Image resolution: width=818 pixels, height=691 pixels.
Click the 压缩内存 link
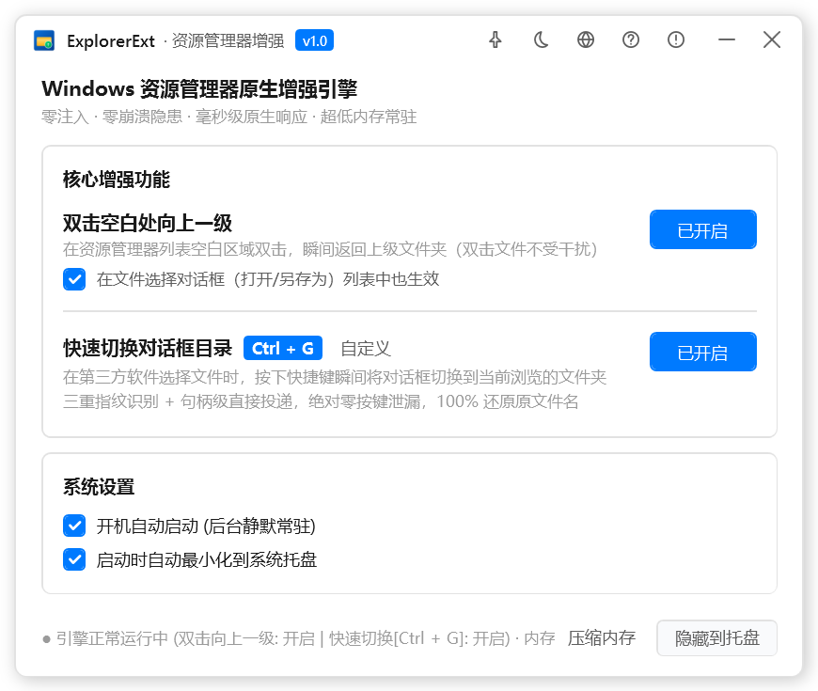click(602, 637)
